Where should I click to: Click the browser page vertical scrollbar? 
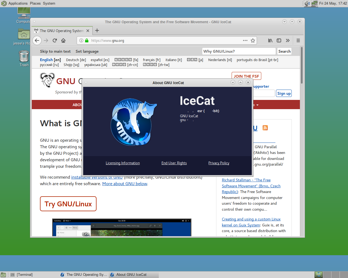(x=302, y=65)
